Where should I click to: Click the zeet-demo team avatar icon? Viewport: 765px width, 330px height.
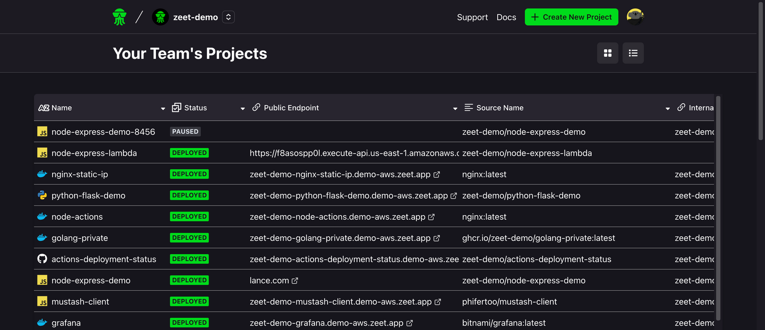pos(160,17)
